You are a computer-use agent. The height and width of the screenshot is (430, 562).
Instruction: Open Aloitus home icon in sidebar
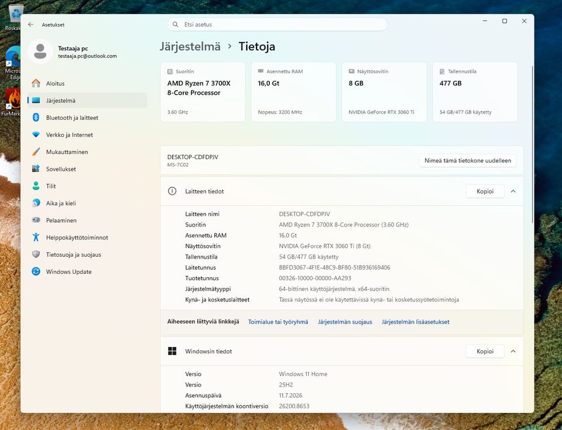(x=36, y=83)
